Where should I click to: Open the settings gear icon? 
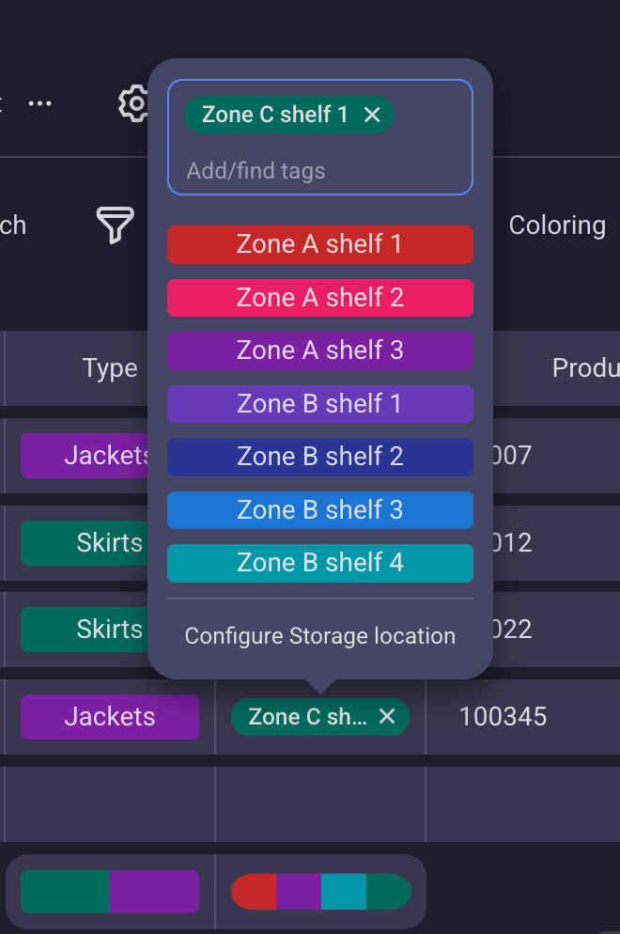pos(133,103)
